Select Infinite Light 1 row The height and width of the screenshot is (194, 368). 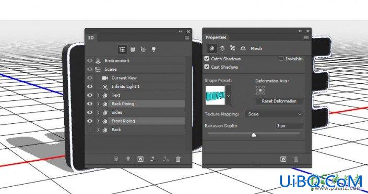(x=140, y=86)
